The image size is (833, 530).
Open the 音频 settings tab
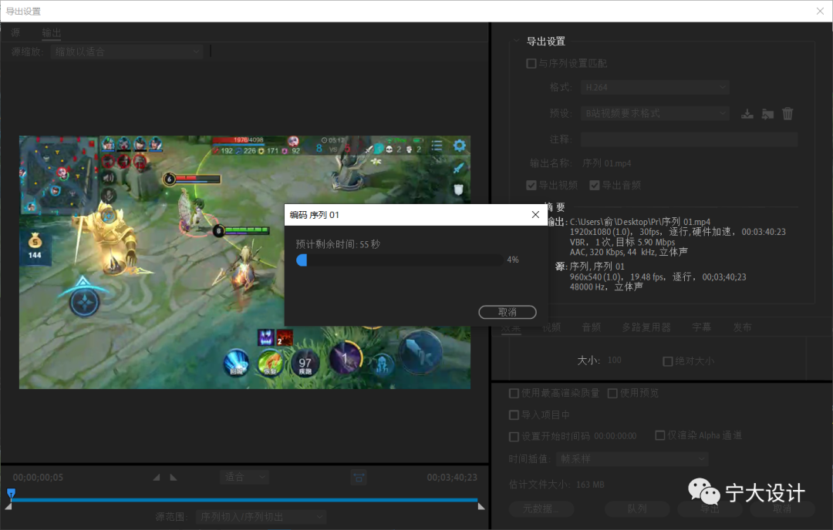592,327
